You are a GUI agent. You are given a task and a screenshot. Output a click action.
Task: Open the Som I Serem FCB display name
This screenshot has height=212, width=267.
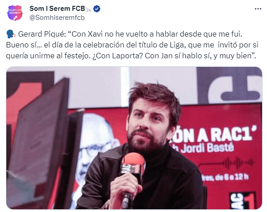tap(57, 9)
